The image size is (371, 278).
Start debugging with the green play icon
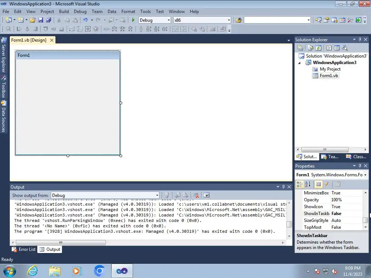(x=133, y=20)
